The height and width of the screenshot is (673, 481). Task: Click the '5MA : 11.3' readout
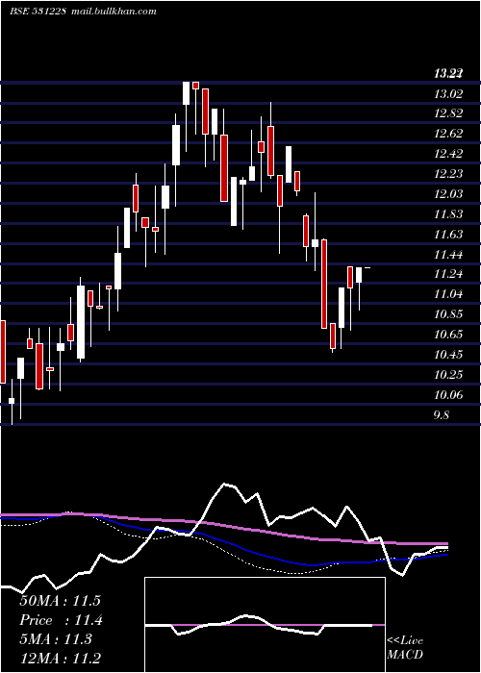click(x=56, y=640)
